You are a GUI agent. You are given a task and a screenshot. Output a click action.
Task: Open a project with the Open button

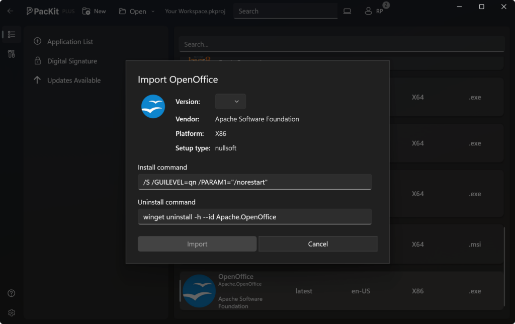click(x=133, y=11)
